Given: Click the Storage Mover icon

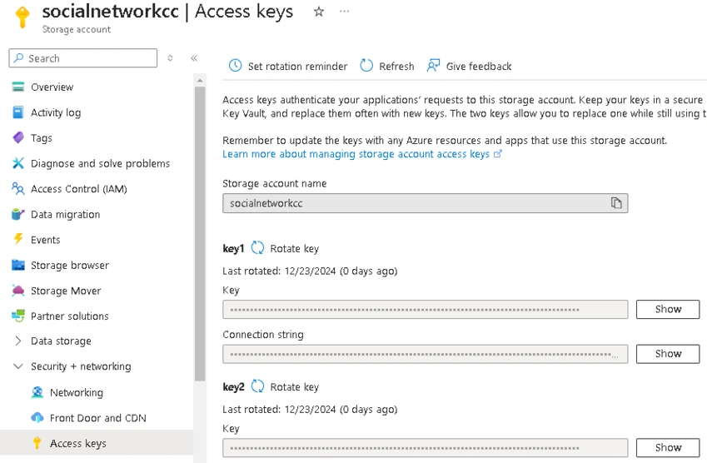Looking at the screenshot, I should tap(18, 291).
